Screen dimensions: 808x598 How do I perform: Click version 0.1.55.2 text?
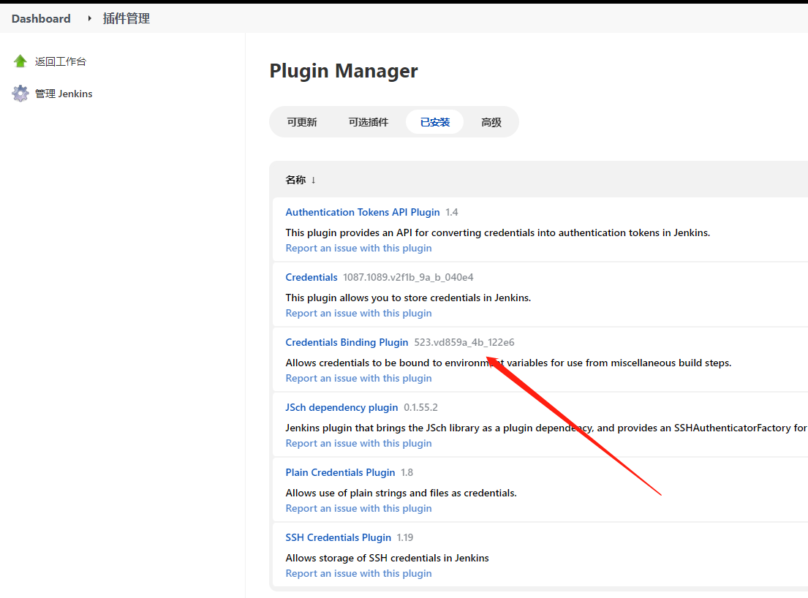click(420, 407)
